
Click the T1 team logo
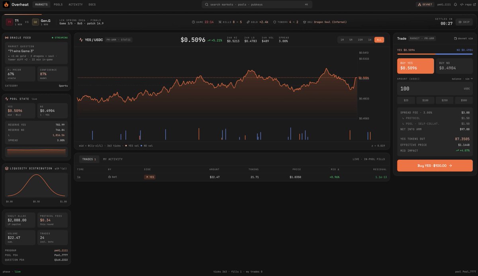9,22
